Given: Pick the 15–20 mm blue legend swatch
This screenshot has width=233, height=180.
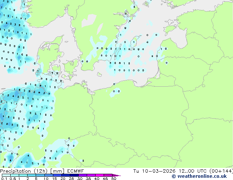Looking at the screenshot, I should tap(57, 175).
